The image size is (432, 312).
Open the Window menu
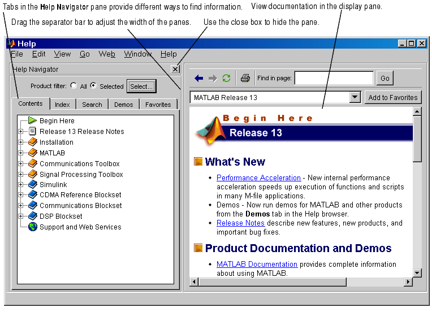(x=138, y=54)
